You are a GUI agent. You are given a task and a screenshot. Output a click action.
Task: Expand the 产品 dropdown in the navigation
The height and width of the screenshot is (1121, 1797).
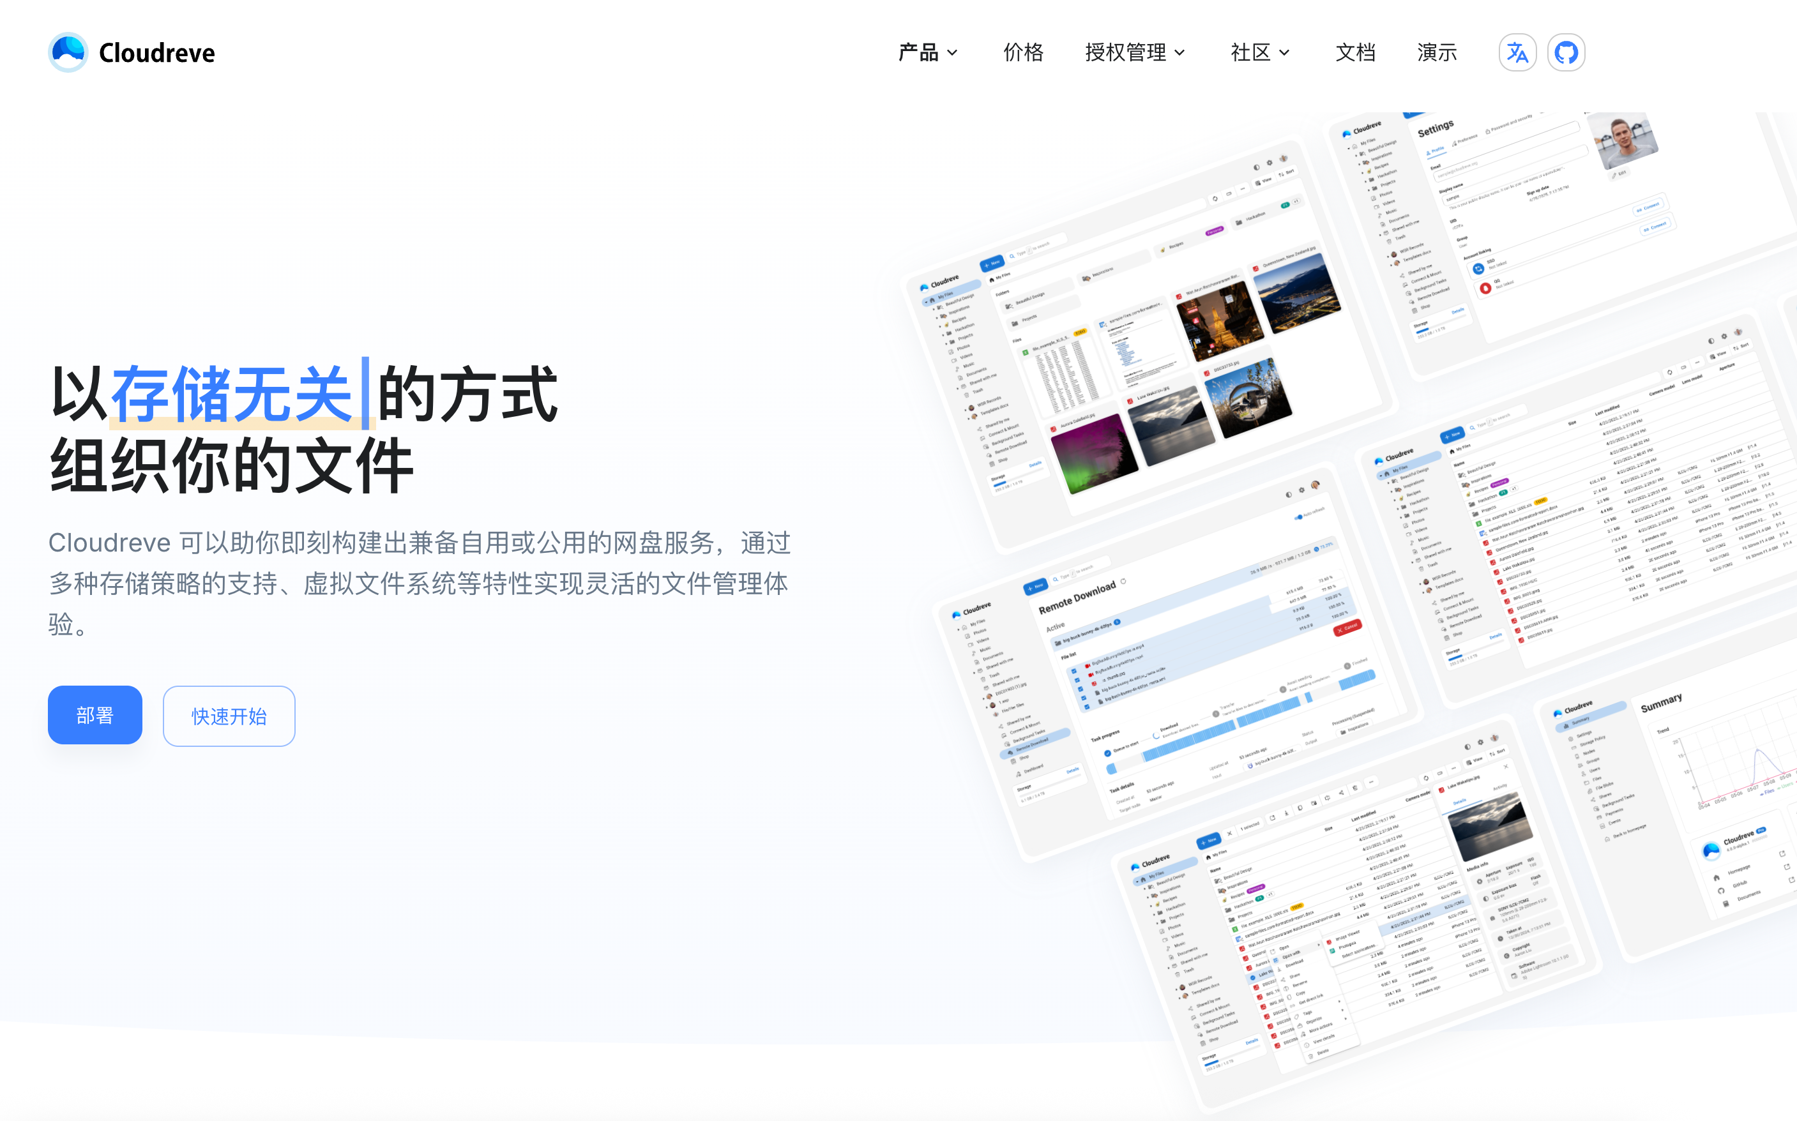pos(928,52)
